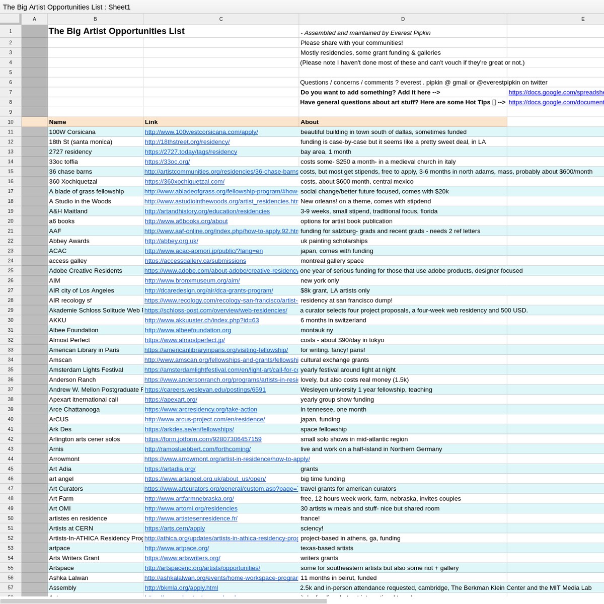This screenshot has width=604, height=604.
Task: Open the abbey.org.uk link
Action: (172, 241)
